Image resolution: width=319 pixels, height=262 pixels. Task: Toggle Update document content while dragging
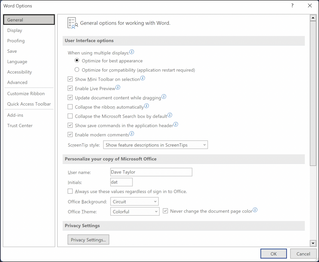[70, 98]
